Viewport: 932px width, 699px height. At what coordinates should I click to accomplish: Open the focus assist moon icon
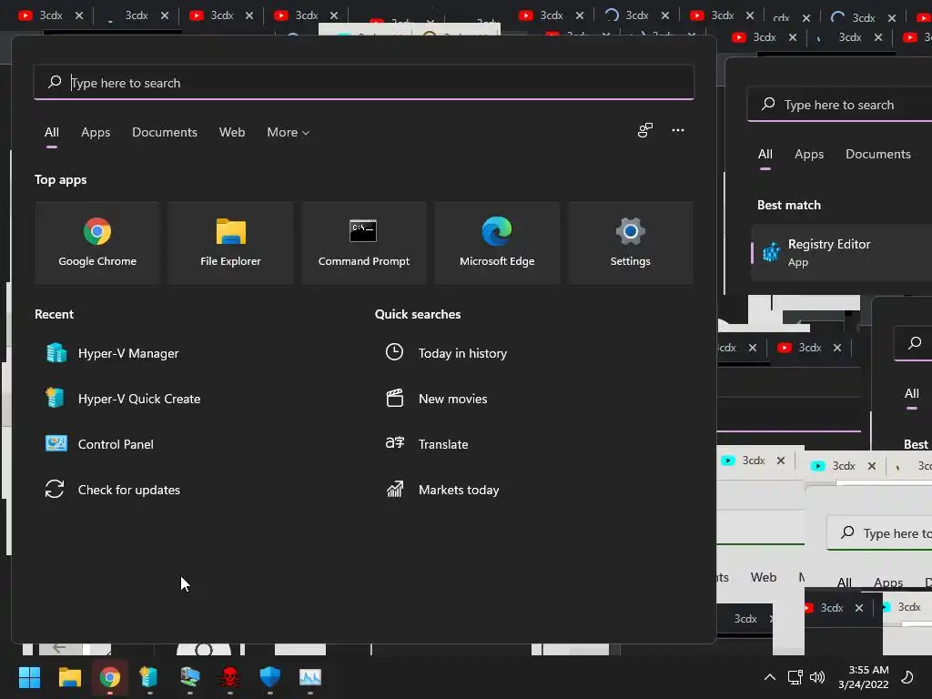[x=907, y=677]
